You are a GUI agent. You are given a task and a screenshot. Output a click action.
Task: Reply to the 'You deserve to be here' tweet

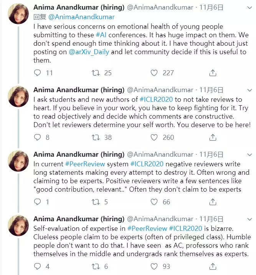point(37,137)
